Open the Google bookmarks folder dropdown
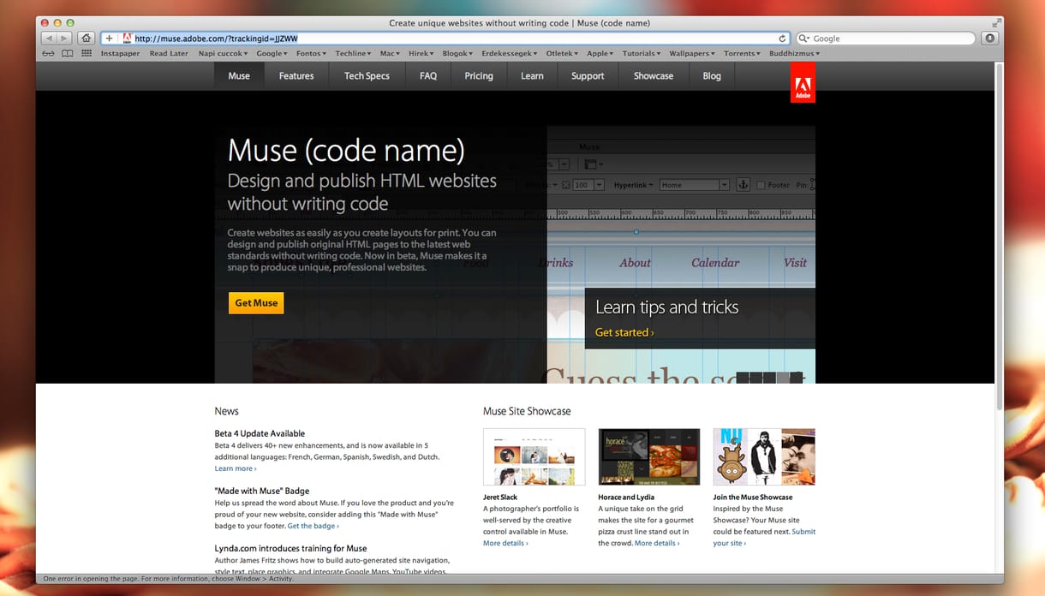The image size is (1045, 596). [272, 53]
